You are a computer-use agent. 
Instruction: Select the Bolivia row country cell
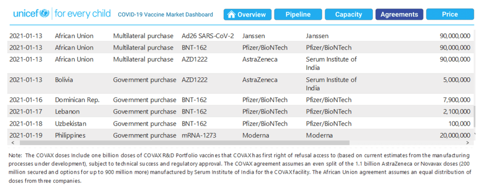pos(64,80)
